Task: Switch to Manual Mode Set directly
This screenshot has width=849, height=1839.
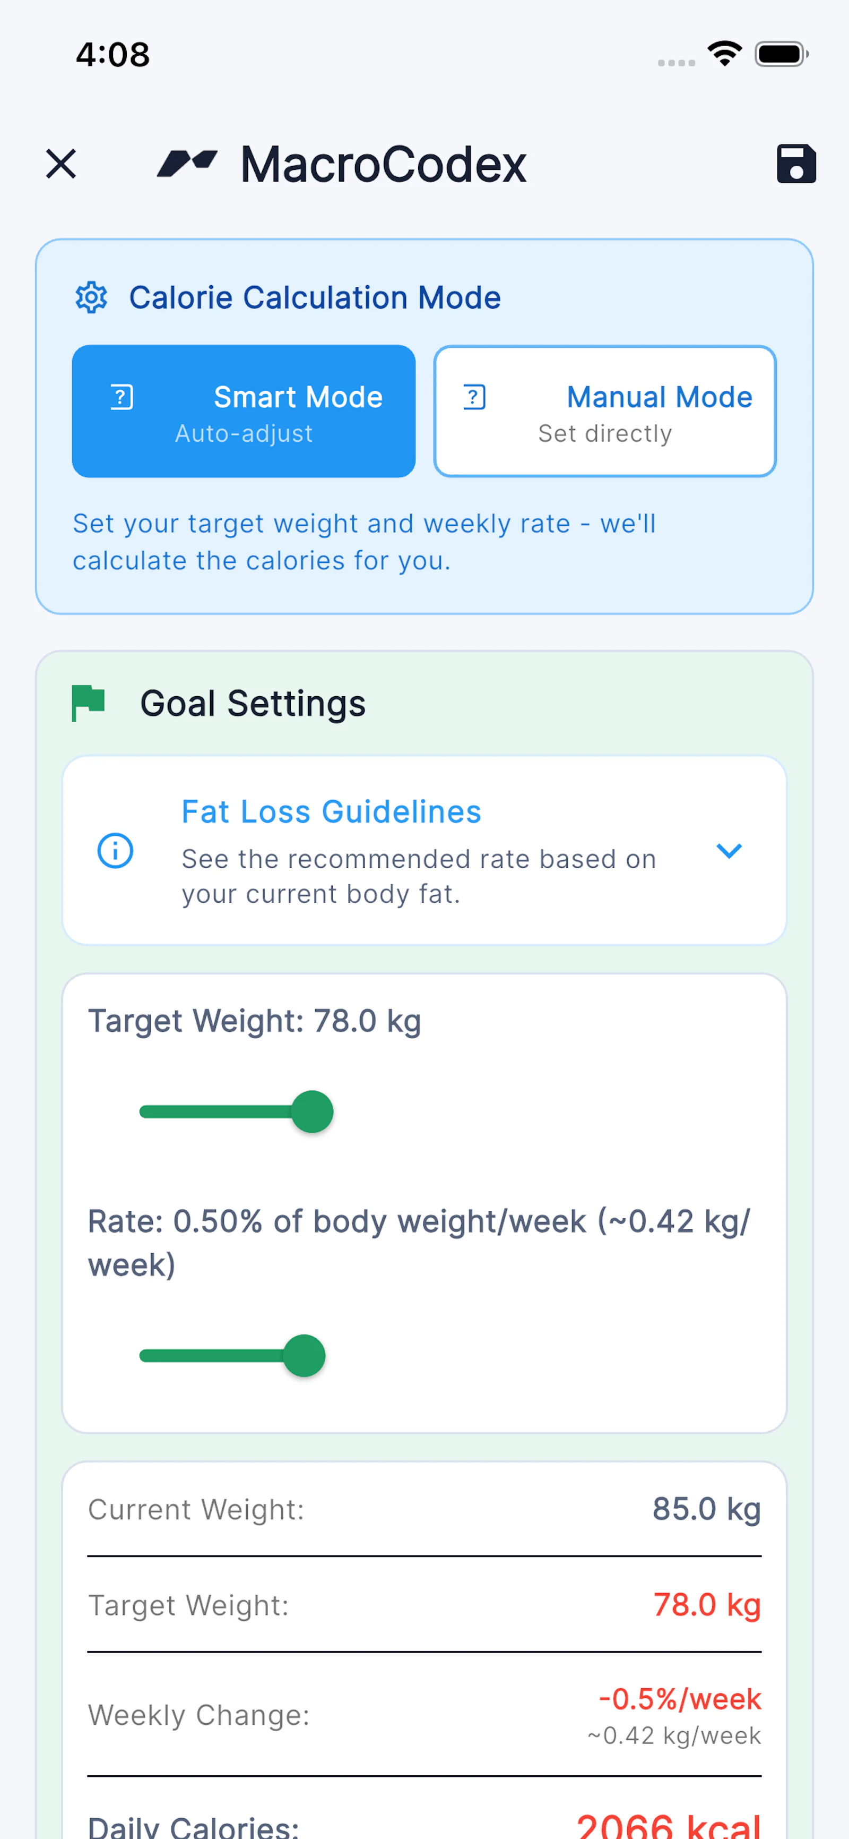Action: [605, 411]
